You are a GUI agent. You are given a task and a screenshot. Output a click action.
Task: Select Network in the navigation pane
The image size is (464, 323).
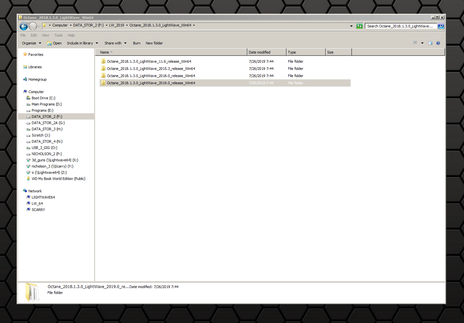(x=35, y=191)
